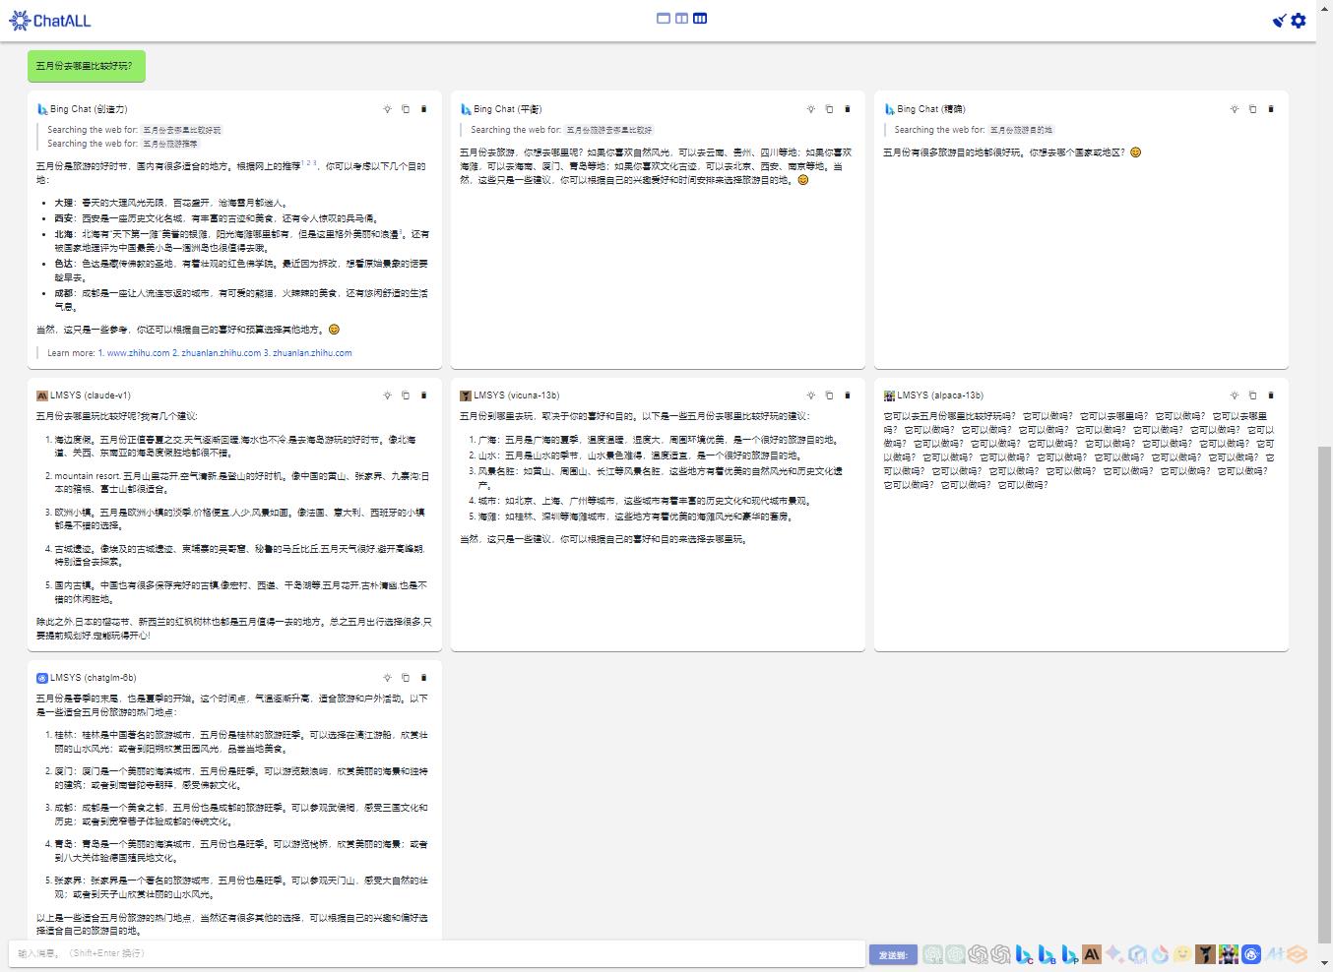Delete the Bing Chat (精确) response

tap(1271, 109)
